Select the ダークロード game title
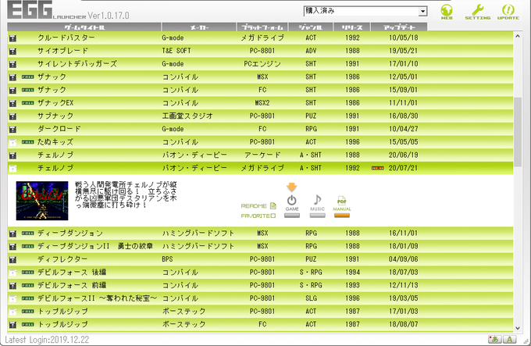 (x=59, y=129)
